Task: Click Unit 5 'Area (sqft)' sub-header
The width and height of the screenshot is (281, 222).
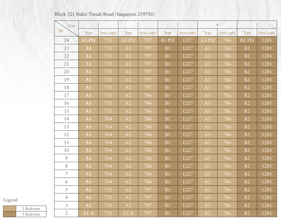Action: pyautogui.click(x=267, y=33)
